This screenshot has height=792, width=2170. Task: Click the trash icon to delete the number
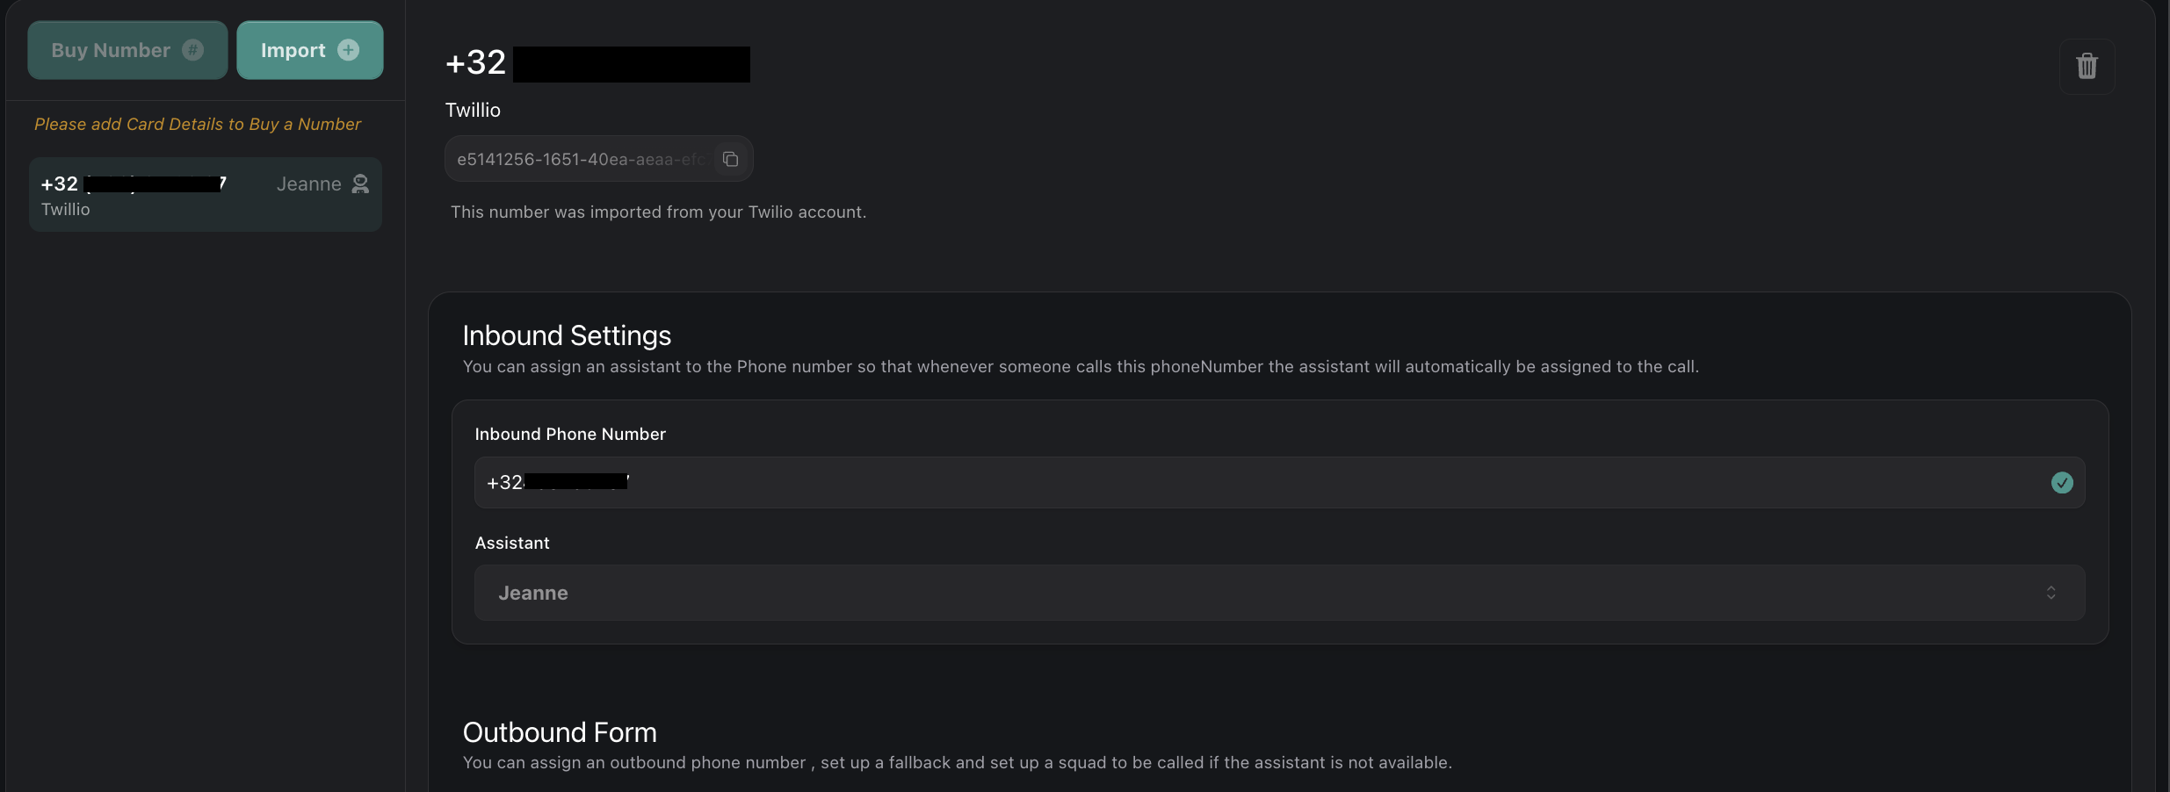pos(2086,66)
